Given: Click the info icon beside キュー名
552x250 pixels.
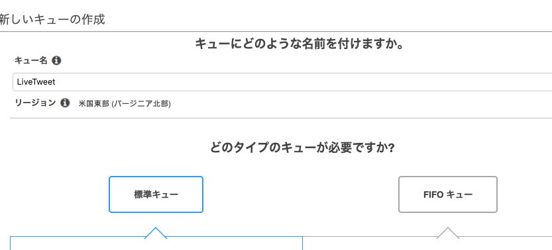Looking at the screenshot, I should pos(56,61).
